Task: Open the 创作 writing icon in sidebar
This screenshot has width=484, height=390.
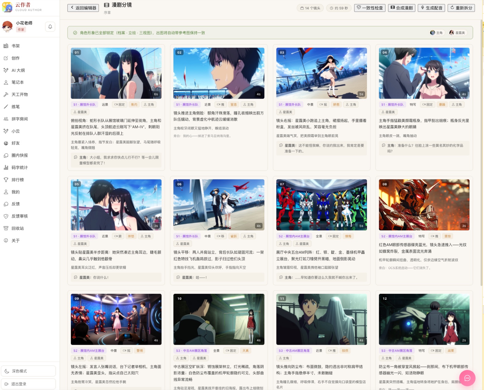Action: tap(6, 58)
